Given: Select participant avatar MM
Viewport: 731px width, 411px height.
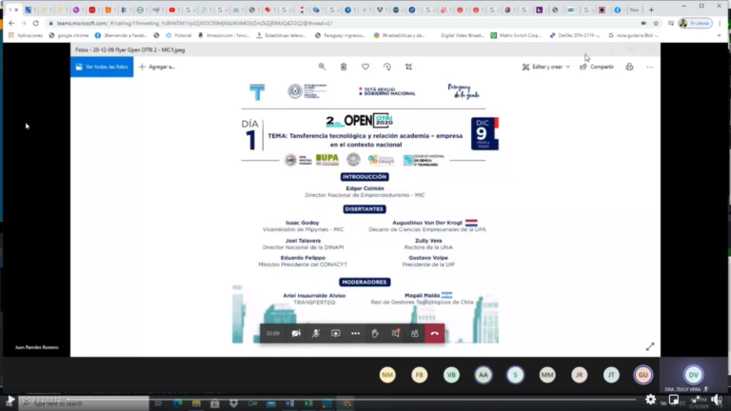Looking at the screenshot, I should tap(547, 375).
